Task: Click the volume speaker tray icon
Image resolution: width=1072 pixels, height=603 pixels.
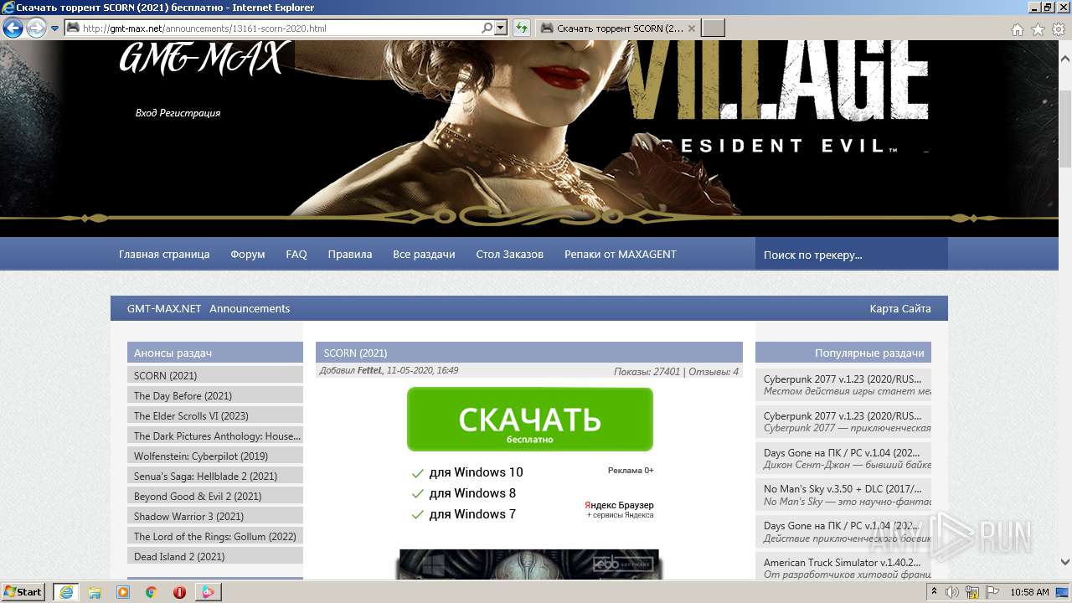Action: 952,592
